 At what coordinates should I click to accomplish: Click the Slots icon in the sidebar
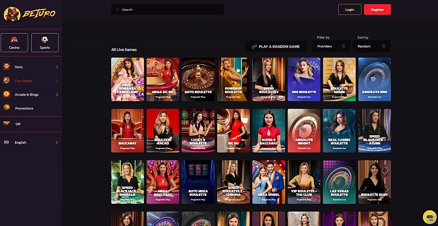click(x=7, y=67)
